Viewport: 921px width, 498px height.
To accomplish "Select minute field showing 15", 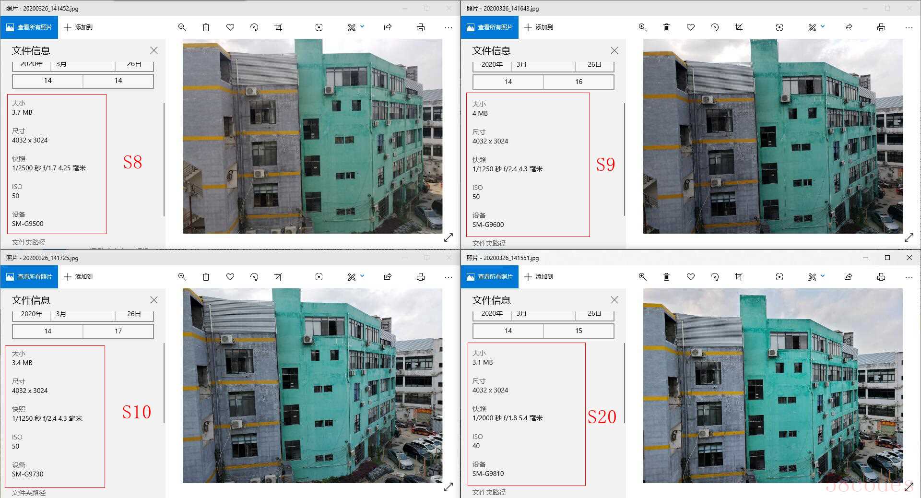I will coord(579,331).
